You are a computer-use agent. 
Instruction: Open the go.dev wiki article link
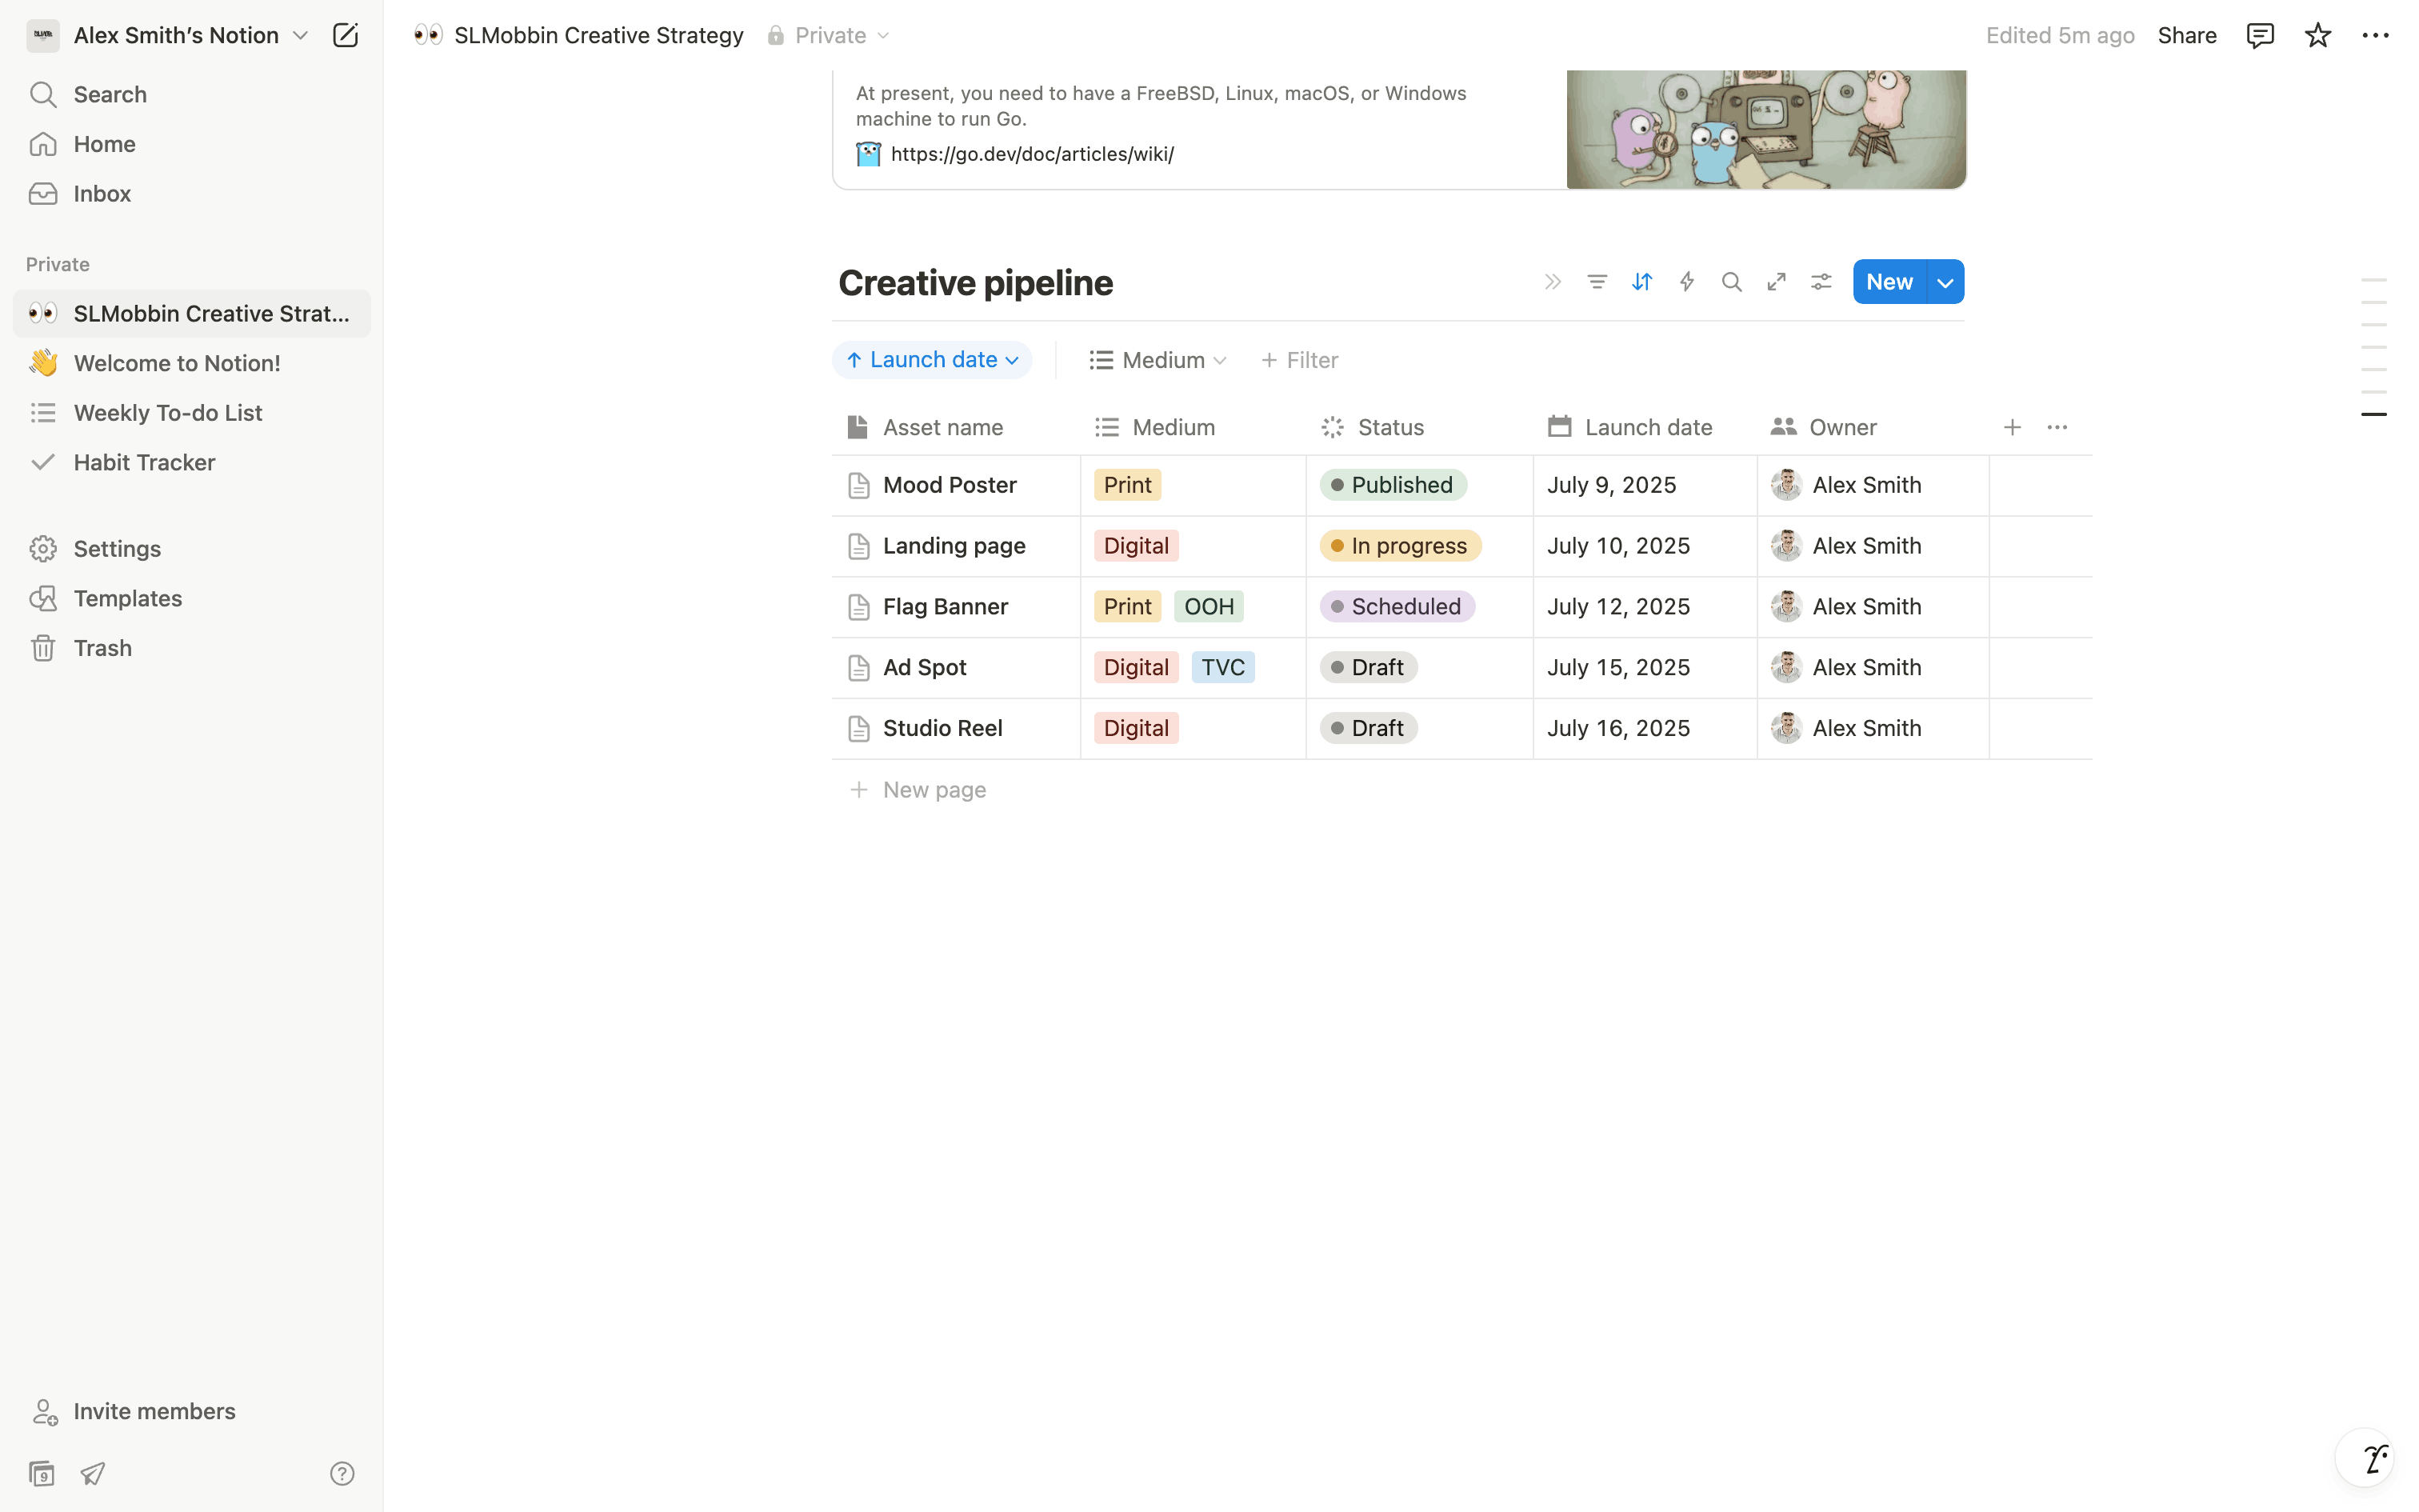[1032, 154]
